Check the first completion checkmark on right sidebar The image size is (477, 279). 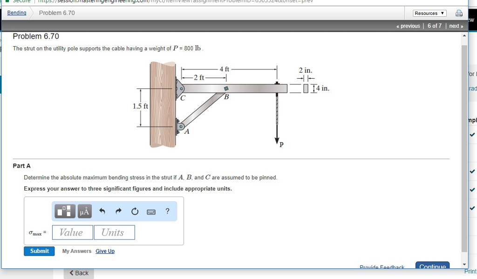pyautogui.click(x=472, y=135)
